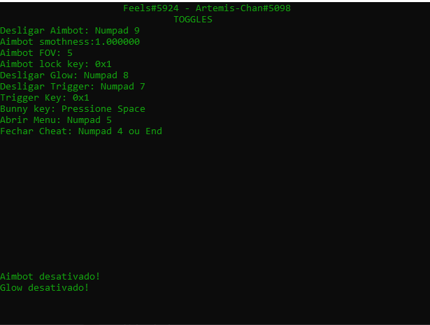Click the word Space in the Bunny key line
The height and width of the screenshot is (325, 430).
pos(131,109)
